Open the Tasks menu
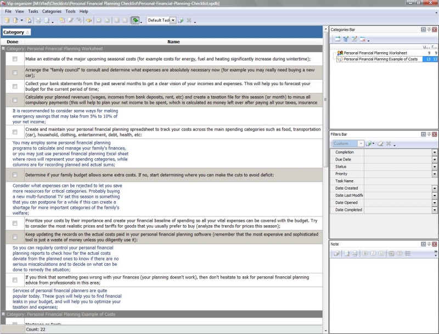 33,11
